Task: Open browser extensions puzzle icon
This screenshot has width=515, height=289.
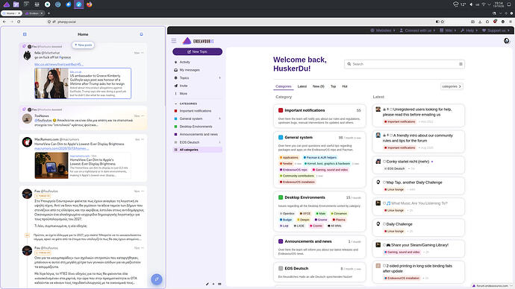Action: [x=487, y=22]
